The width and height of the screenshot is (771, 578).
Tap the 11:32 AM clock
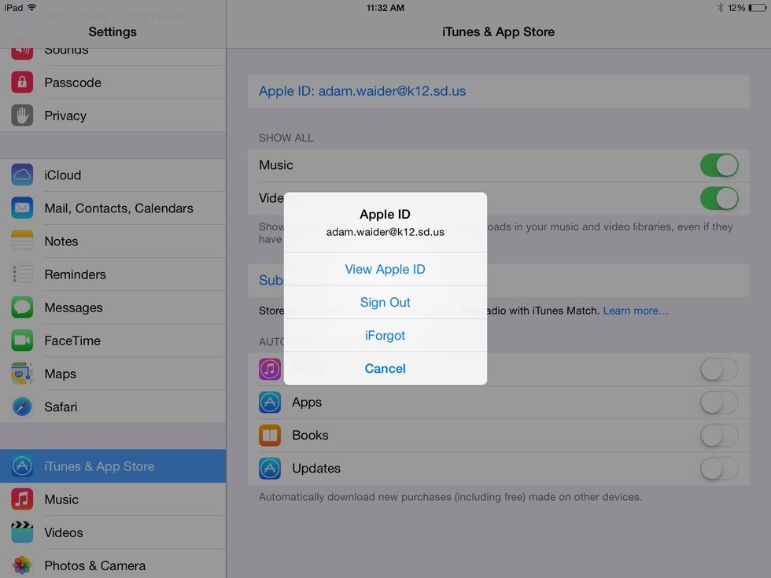tap(385, 7)
